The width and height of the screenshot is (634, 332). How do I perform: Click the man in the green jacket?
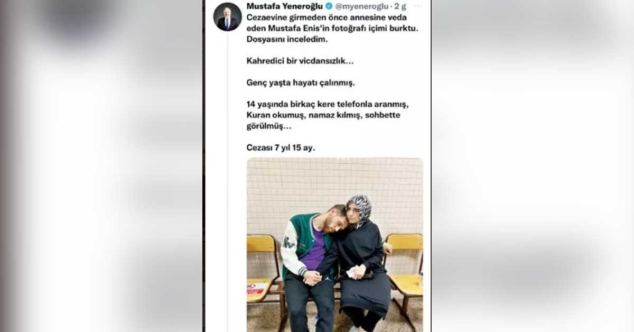coord(311,267)
